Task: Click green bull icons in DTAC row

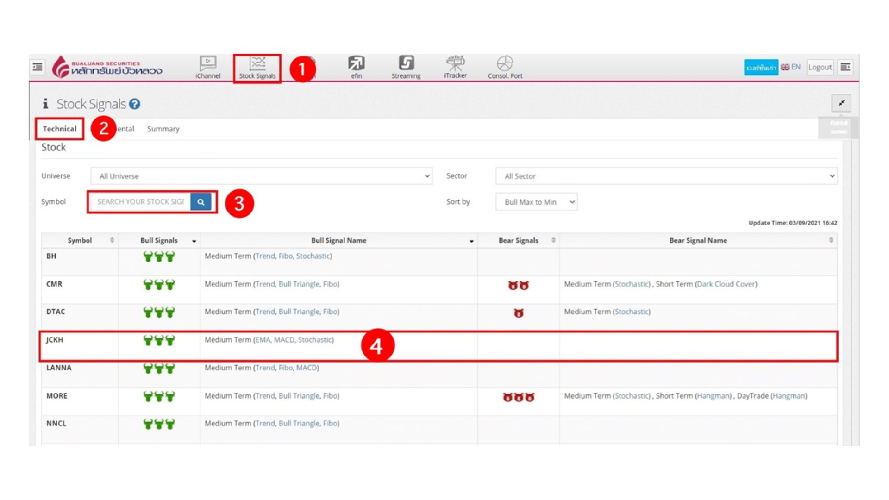Action: pos(159,312)
